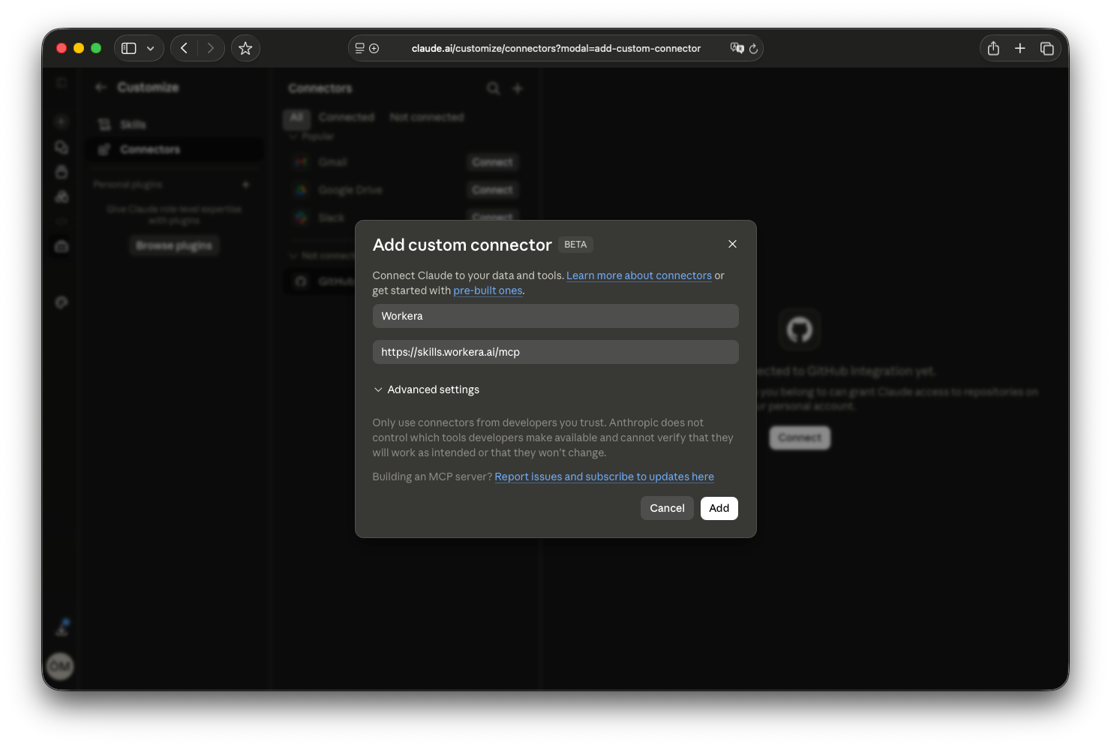Click the URL field with skills.workera.ai/mcp

point(556,352)
